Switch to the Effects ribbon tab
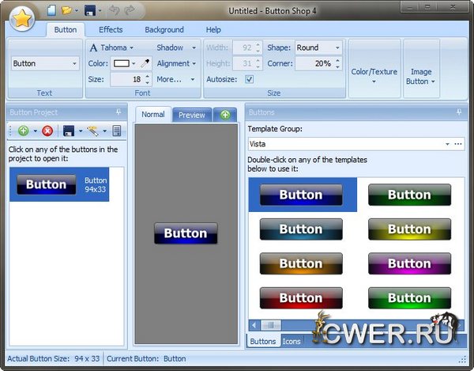 [x=111, y=30]
